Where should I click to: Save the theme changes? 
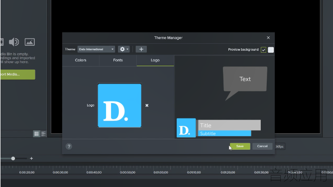tap(240, 146)
